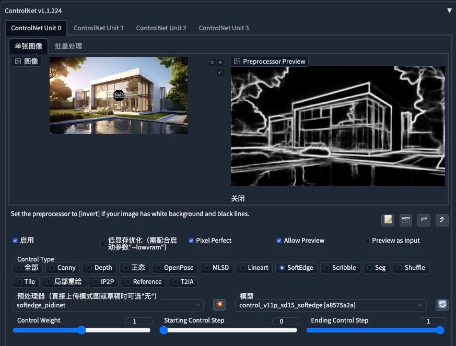Image resolution: width=456 pixels, height=346 pixels.
Task: Collapse the ControlNet v1.1.224 panel
Action: coord(449,9)
